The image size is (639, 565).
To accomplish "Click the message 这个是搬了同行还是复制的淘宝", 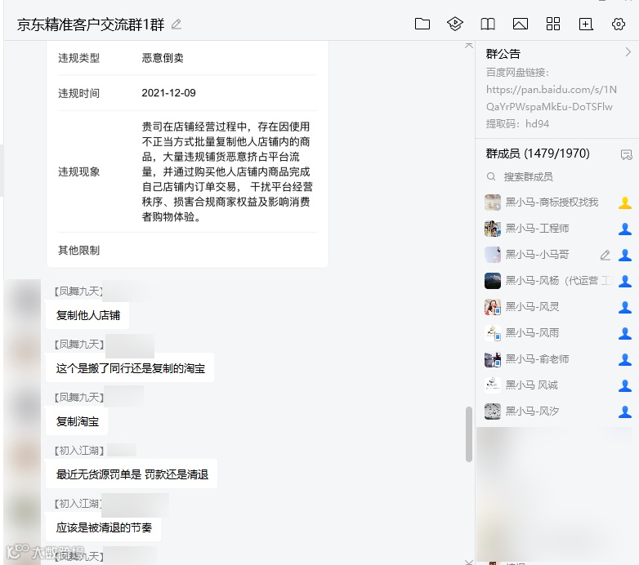I will click(x=130, y=368).
